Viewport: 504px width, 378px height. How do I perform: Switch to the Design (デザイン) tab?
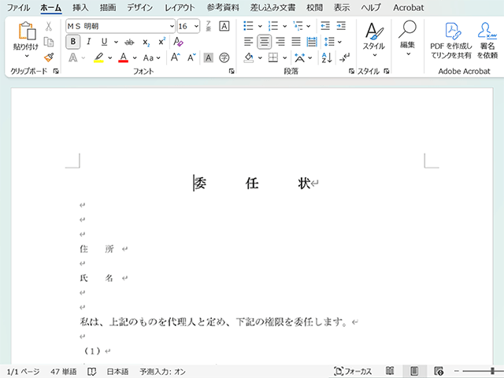140,7
